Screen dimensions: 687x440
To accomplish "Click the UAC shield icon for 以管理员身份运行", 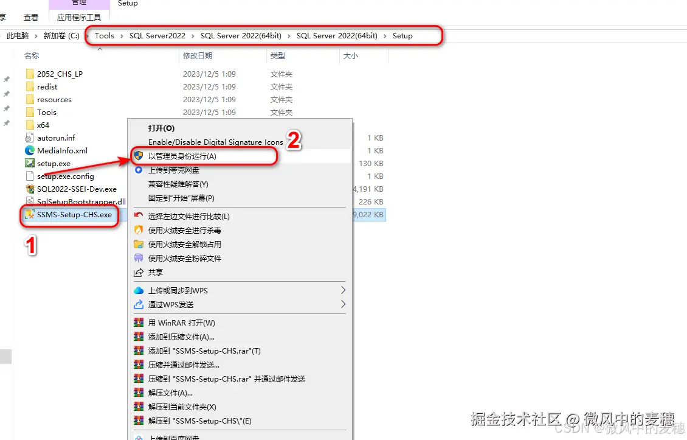I will 139,155.
